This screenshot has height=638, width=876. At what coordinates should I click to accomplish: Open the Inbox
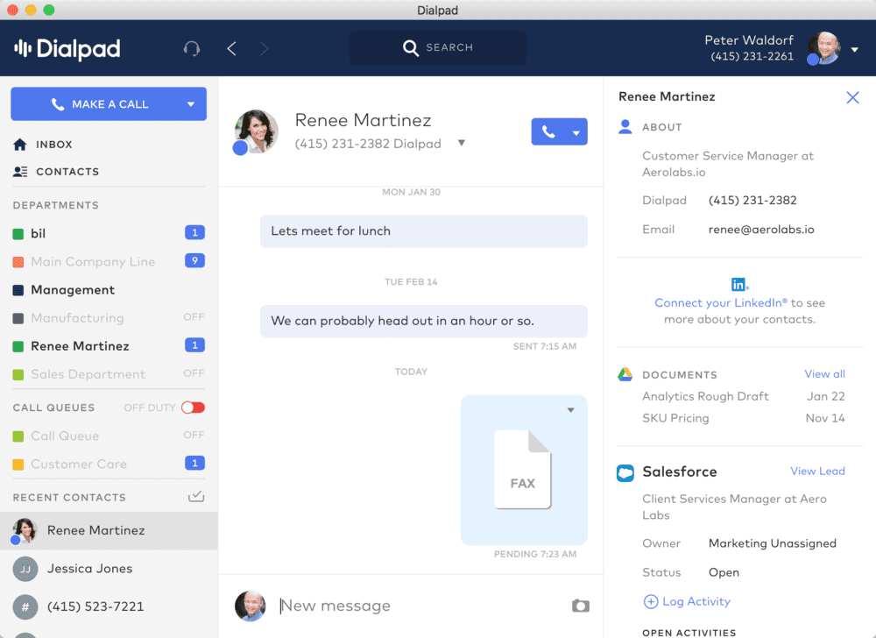(53, 145)
